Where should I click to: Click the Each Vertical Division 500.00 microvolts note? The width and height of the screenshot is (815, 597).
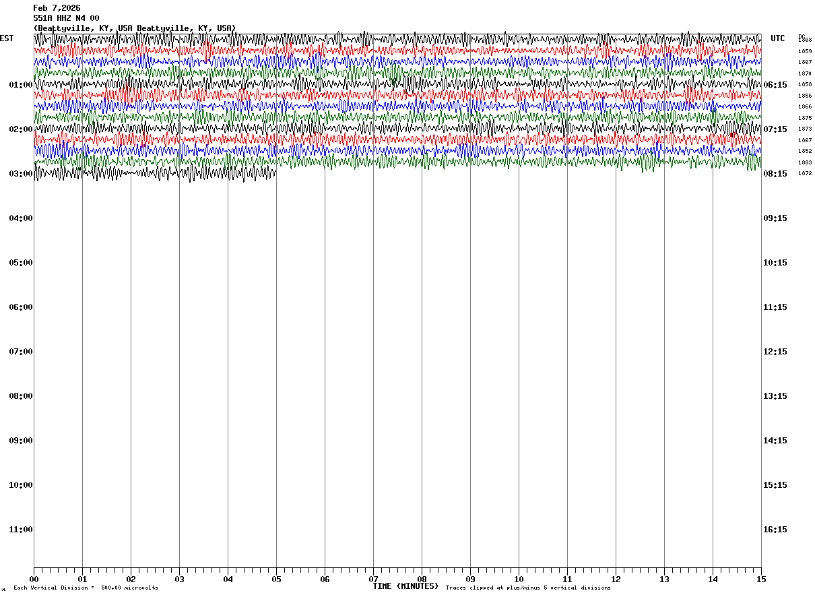coord(86,588)
